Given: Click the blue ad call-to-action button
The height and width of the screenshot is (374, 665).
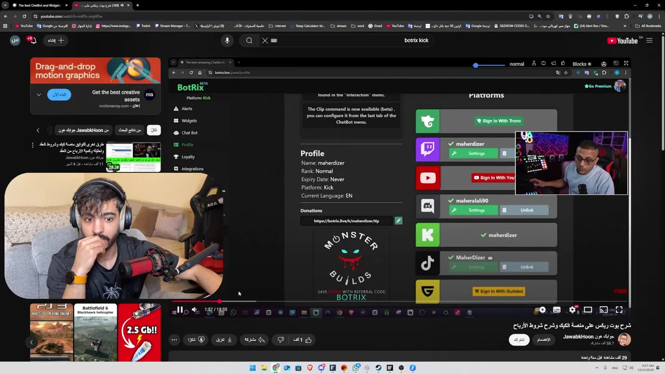Looking at the screenshot, I should point(59,95).
